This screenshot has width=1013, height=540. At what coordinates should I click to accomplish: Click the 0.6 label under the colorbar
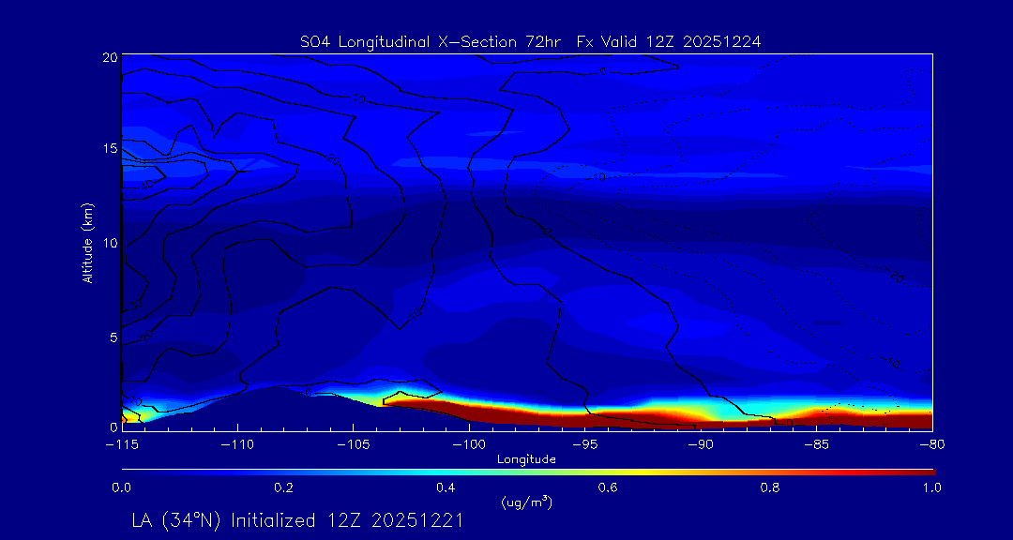click(x=608, y=487)
